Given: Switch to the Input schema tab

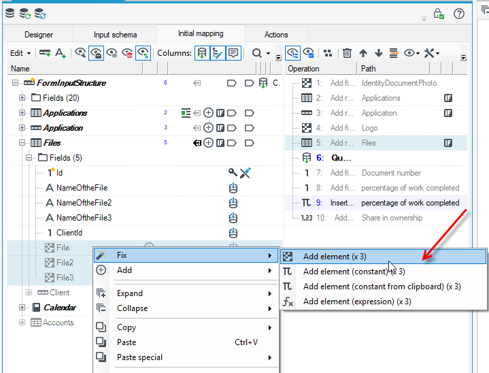Looking at the screenshot, I should (x=115, y=34).
